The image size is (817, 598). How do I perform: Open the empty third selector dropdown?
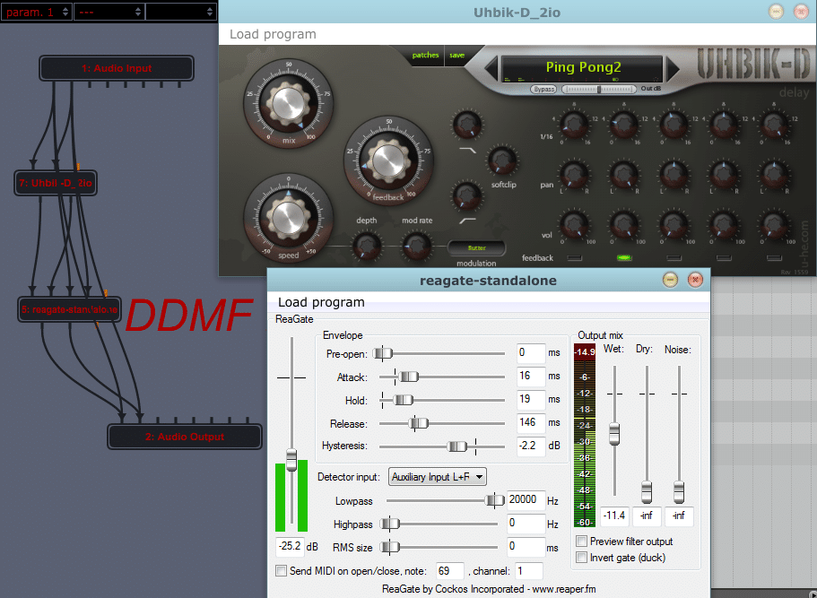tap(180, 12)
